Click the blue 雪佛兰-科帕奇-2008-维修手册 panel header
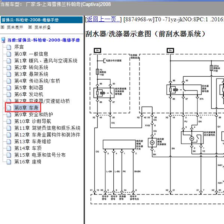224x224 pixels. (42, 20)
